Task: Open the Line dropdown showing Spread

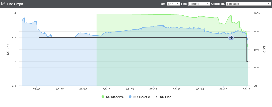Action: point(199,4)
